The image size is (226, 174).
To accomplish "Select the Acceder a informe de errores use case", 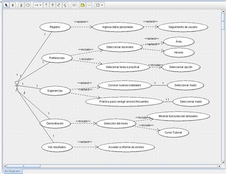I will click(126, 147).
